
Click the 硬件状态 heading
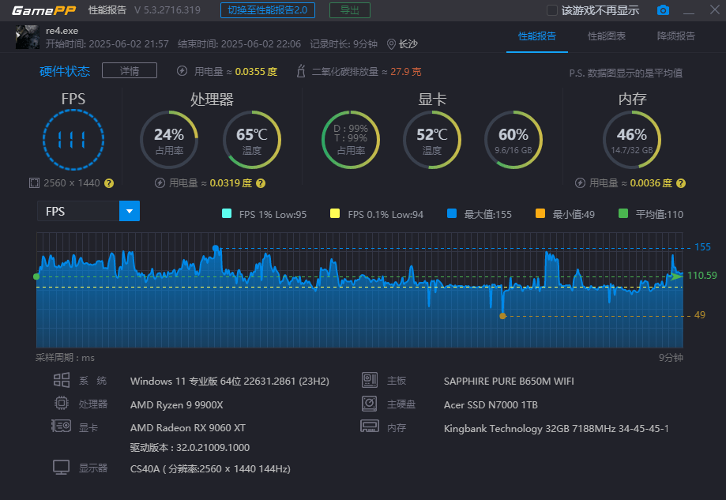pos(65,71)
